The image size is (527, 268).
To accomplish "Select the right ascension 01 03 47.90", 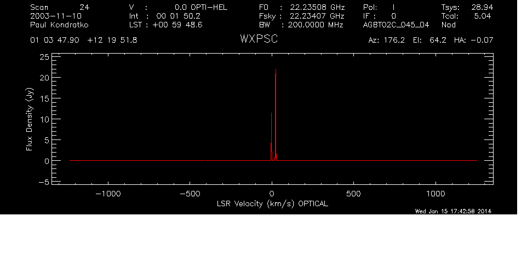I will (x=55, y=40).
